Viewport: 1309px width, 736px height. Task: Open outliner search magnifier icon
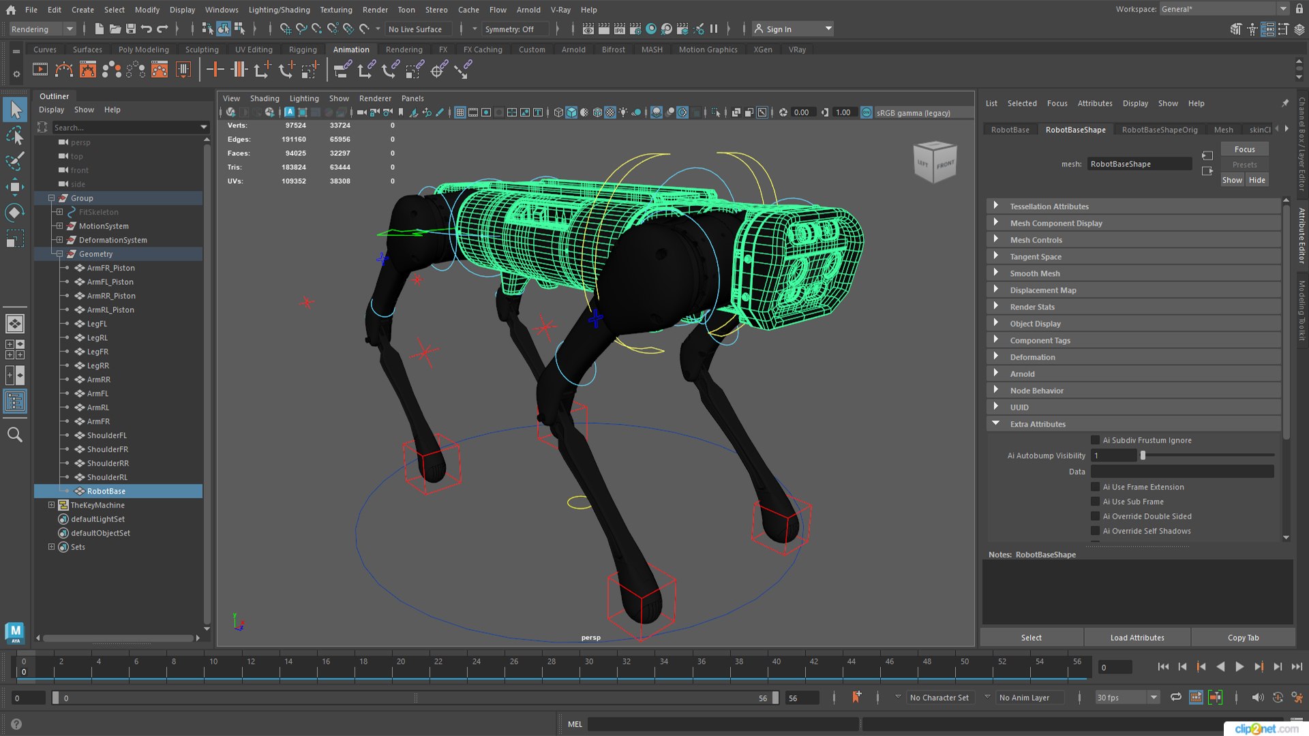[x=14, y=435]
